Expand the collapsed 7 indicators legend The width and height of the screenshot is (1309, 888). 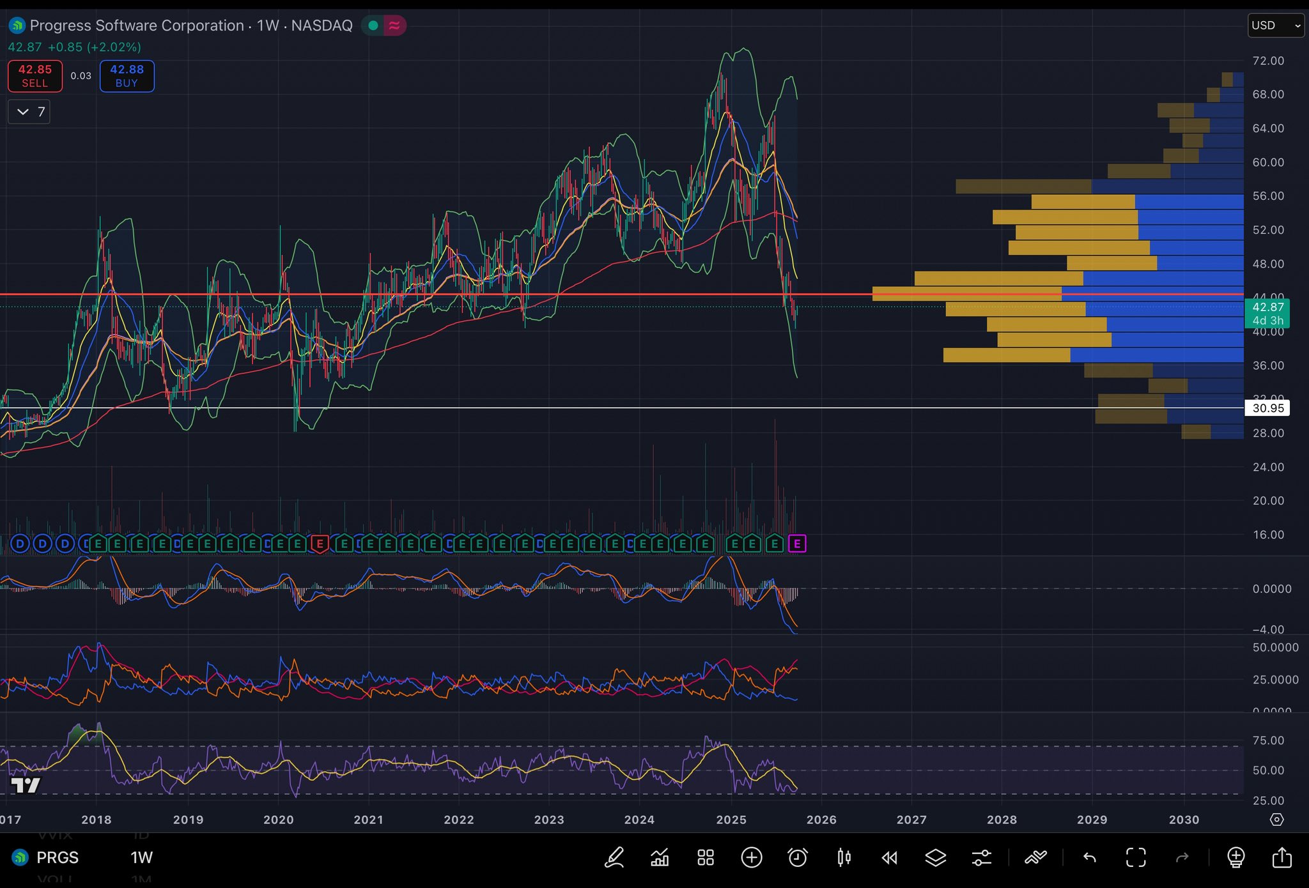(x=29, y=112)
